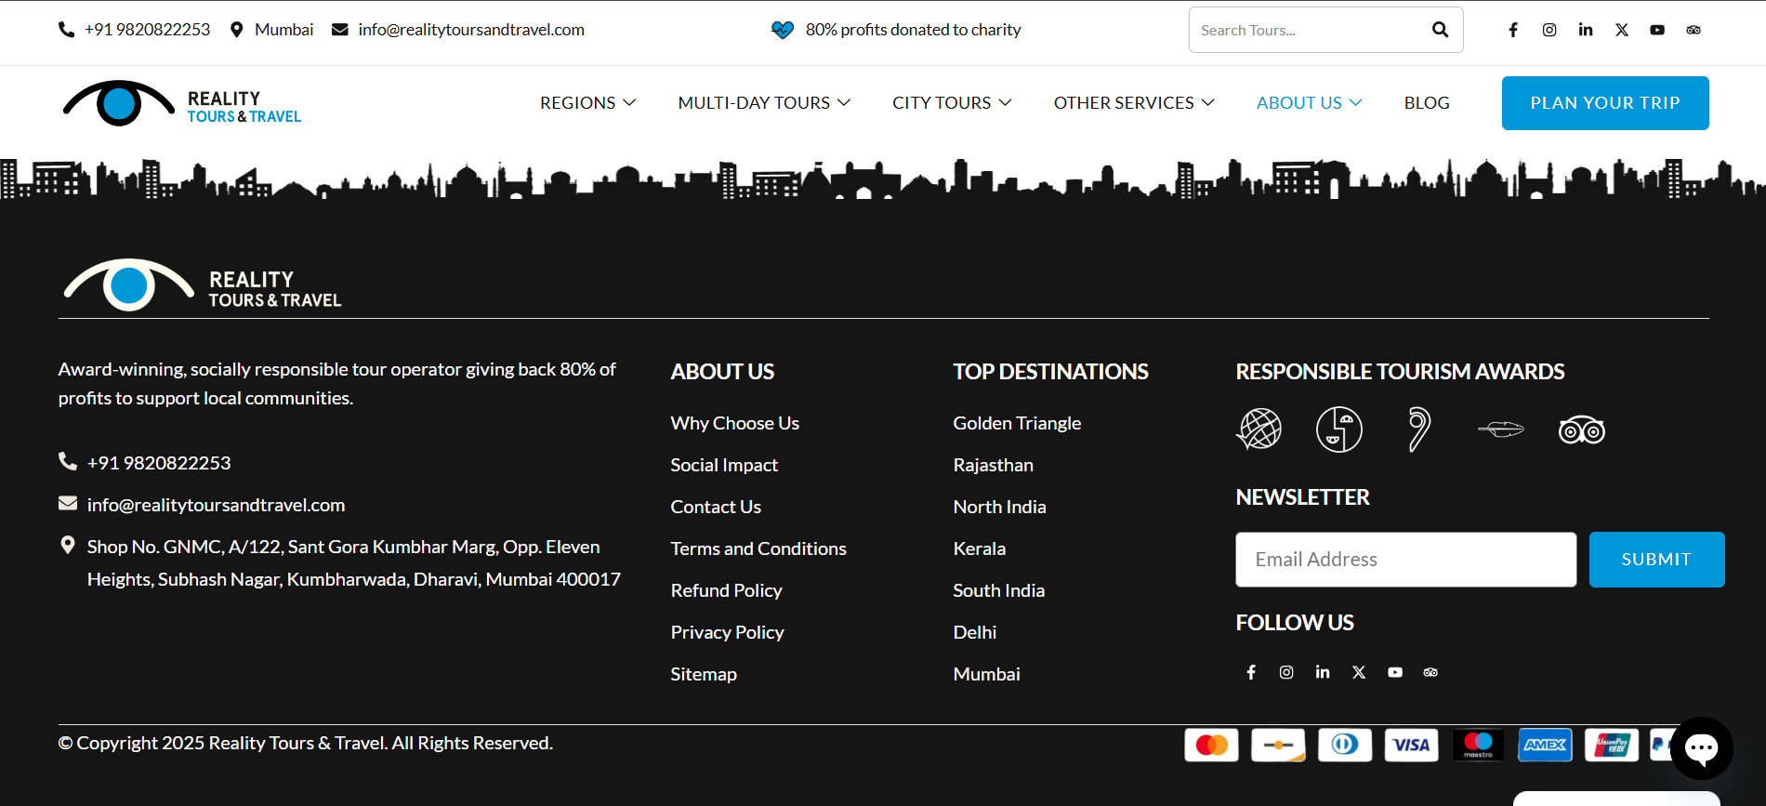Image resolution: width=1766 pixels, height=806 pixels.
Task: Focus the Email Address newsletter field
Action: coord(1405,560)
